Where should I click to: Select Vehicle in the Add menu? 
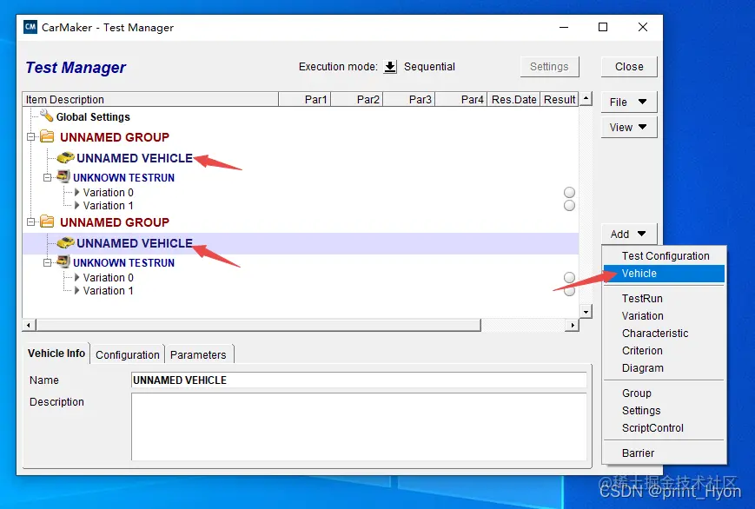click(665, 273)
